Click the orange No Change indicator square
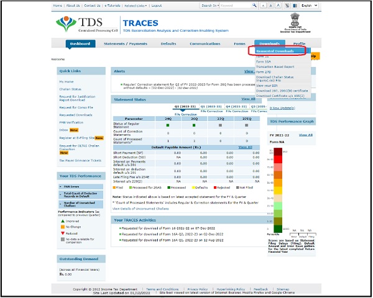Screen dimensions: 373x298 (x=63, y=227)
